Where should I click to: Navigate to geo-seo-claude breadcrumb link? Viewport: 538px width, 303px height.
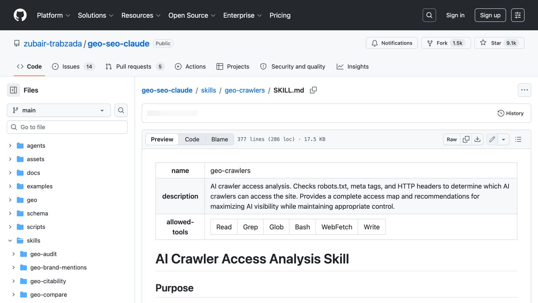(167, 90)
